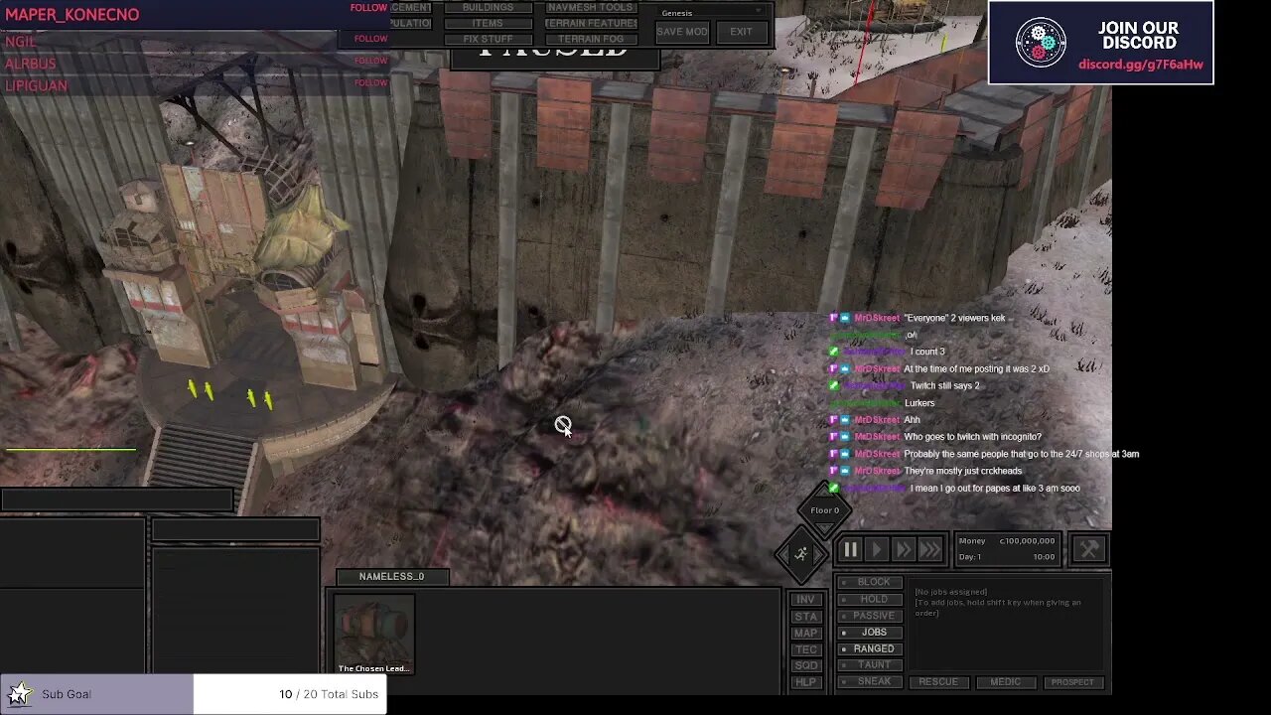This screenshot has height=715, width=1271.
Task: Click the chat message "I count 3"
Action: (x=927, y=352)
